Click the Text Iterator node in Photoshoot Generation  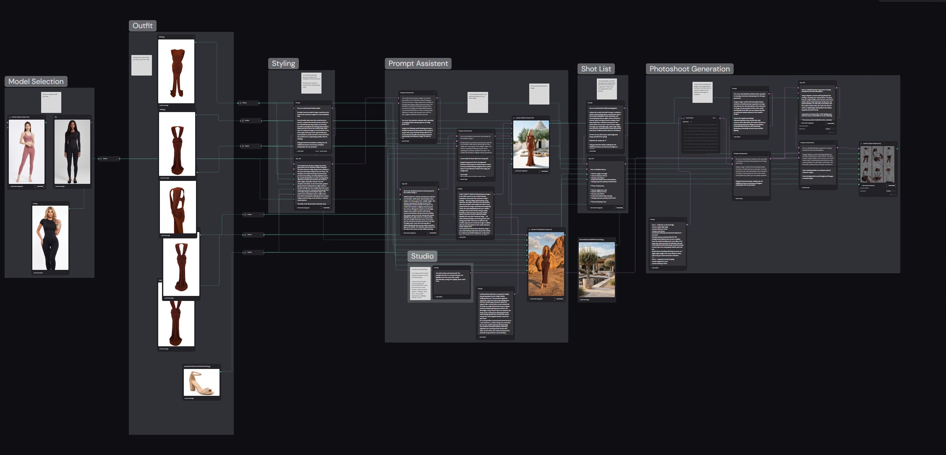(x=701, y=135)
